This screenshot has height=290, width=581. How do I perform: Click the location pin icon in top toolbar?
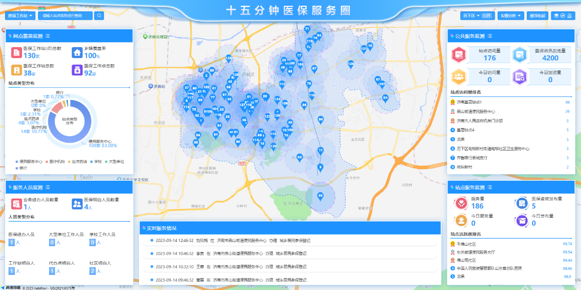click(x=569, y=16)
